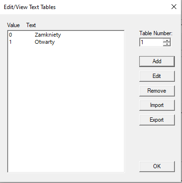The height and width of the screenshot is (183, 182).
Task: Export the current text table
Action: [157, 120]
